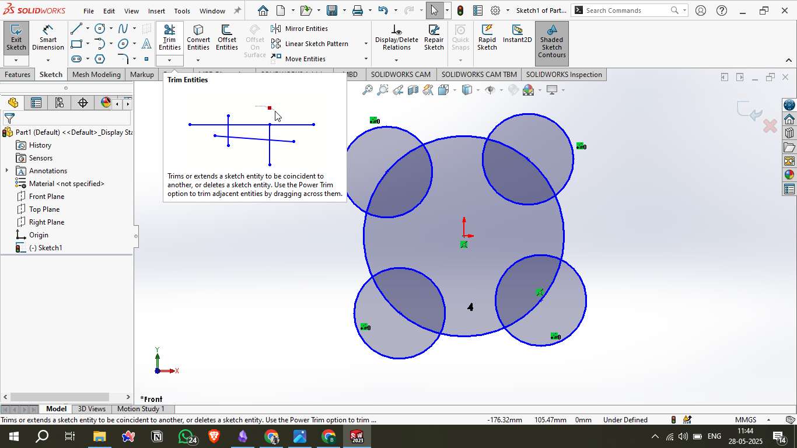Screen dimensions: 797x448
Task: Open the Trim Entities dropdown arrow
Action: (169, 60)
